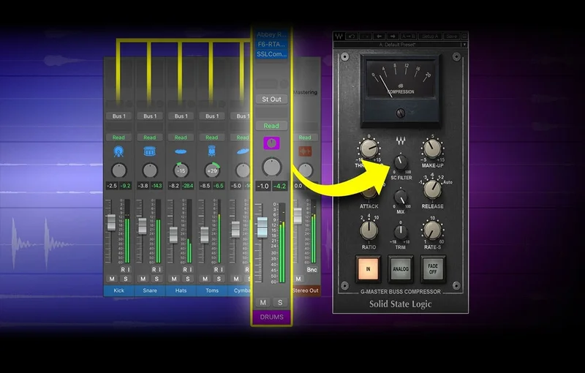Open the Abbey R... plugin slot
Screen dimensions: 585x373
coord(271,34)
